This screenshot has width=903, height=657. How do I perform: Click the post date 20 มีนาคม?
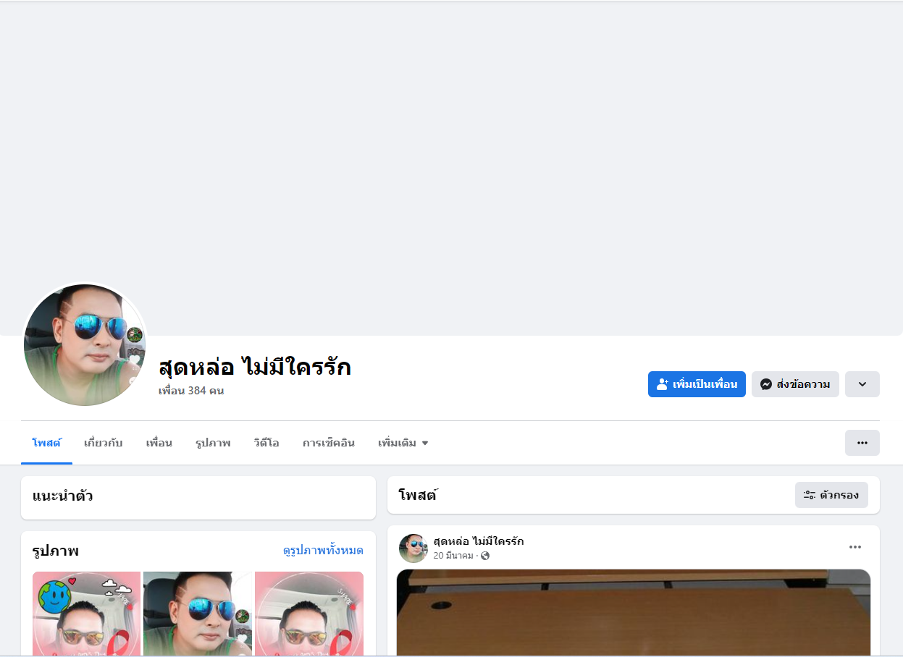click(x=453, y=556)
